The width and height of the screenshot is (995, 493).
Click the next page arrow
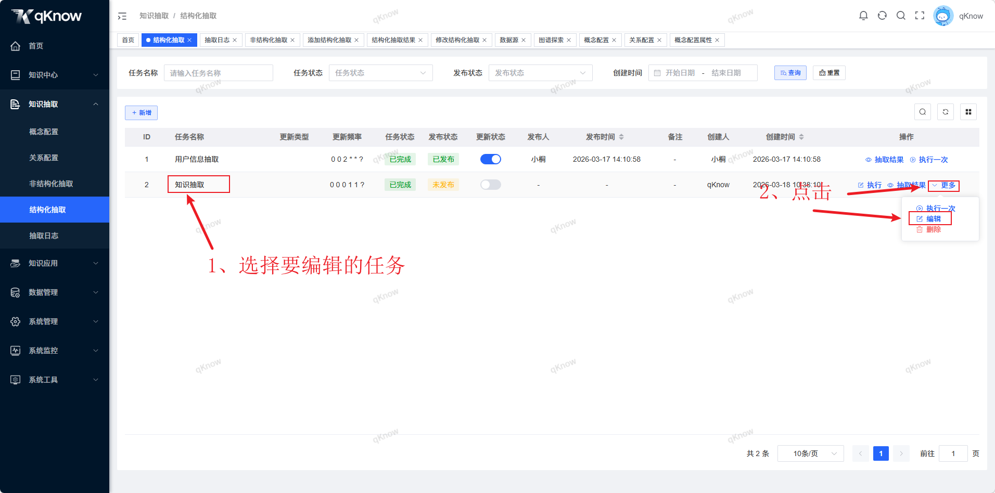[901, 453]
